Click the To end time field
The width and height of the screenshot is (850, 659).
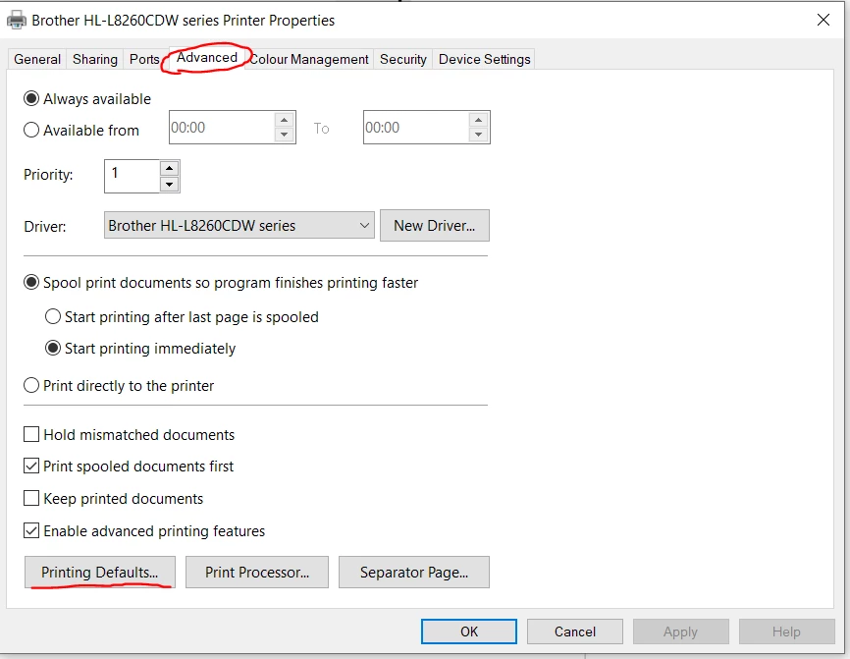coord(415,128)
